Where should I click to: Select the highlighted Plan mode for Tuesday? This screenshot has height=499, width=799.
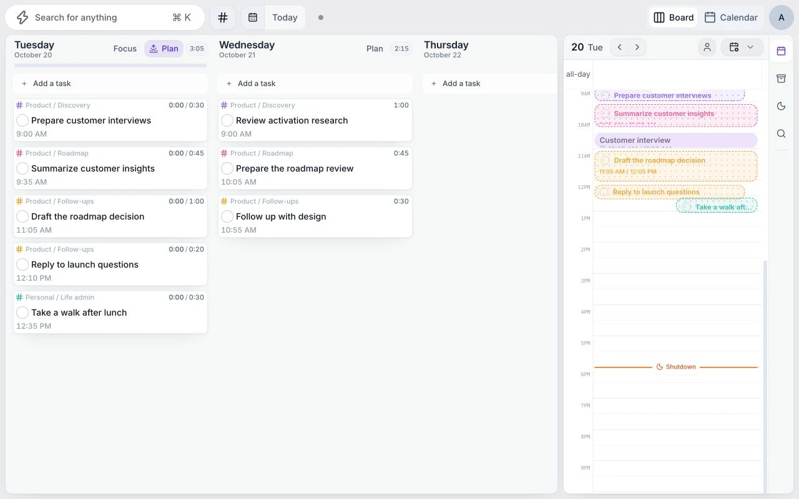pos(164,49)
